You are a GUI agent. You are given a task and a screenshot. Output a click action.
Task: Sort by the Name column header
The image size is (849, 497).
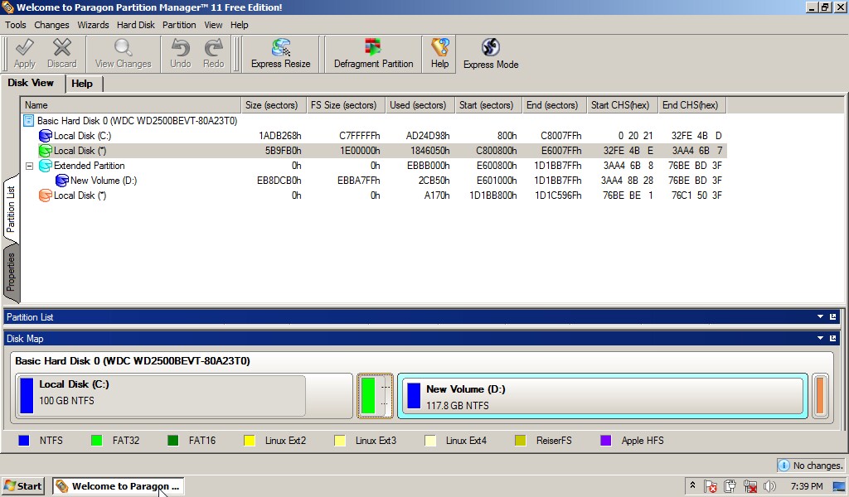(130, 105)
